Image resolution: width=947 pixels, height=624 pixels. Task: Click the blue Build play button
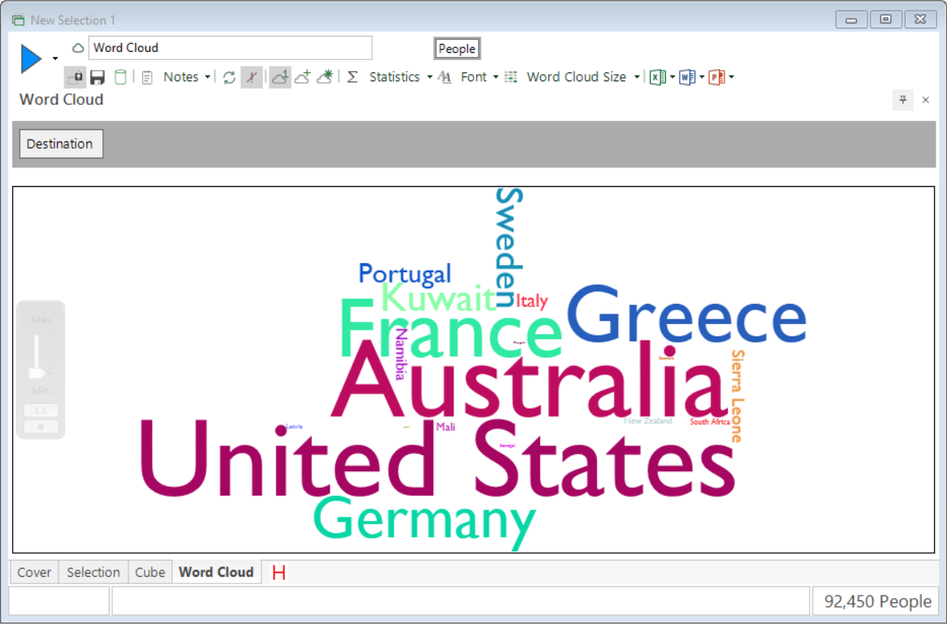pos(31,58)
